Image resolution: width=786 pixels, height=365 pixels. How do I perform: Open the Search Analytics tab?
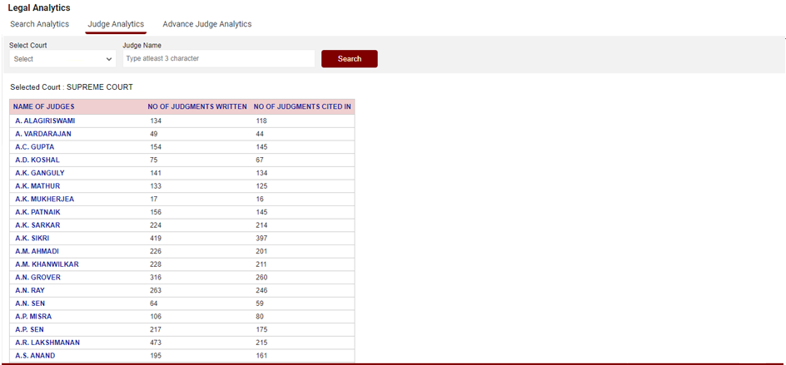tap(39, 24)
